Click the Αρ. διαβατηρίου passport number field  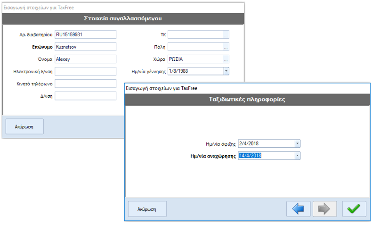point(85,34)
